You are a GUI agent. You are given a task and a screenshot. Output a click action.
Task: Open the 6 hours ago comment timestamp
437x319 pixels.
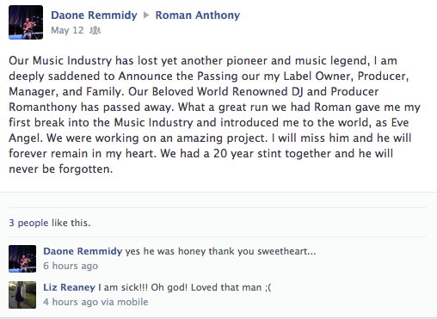71,266
